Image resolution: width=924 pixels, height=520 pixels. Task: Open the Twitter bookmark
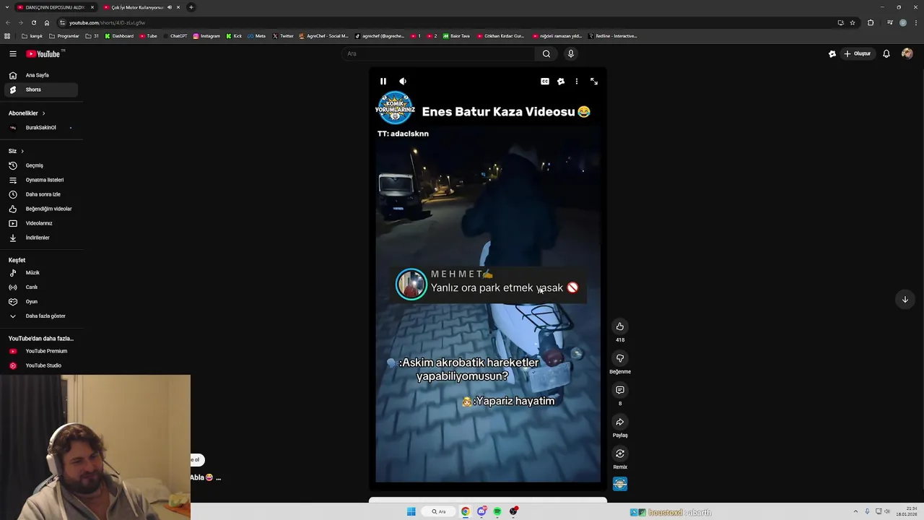(283, 36)
